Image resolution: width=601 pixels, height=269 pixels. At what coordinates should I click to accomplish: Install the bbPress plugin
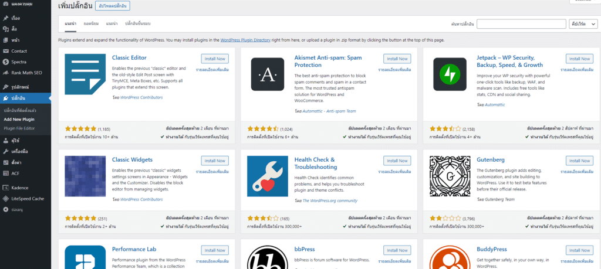[397, 250]
